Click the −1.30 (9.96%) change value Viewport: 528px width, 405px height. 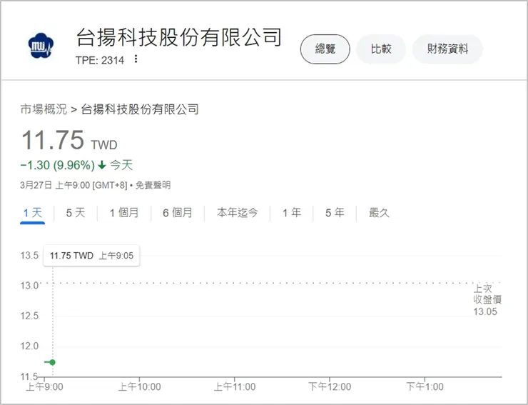coord(57,165)
